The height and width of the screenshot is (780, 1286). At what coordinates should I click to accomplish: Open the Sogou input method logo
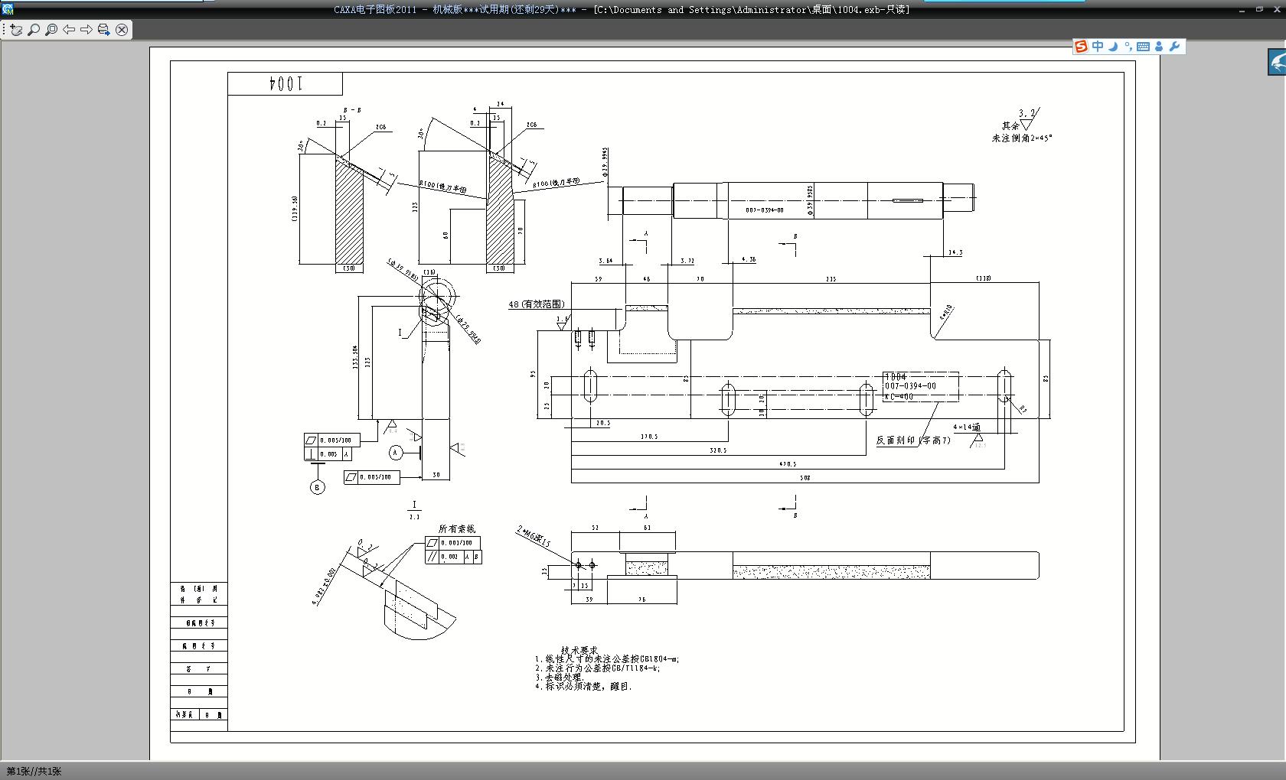tap(1081, 47)
